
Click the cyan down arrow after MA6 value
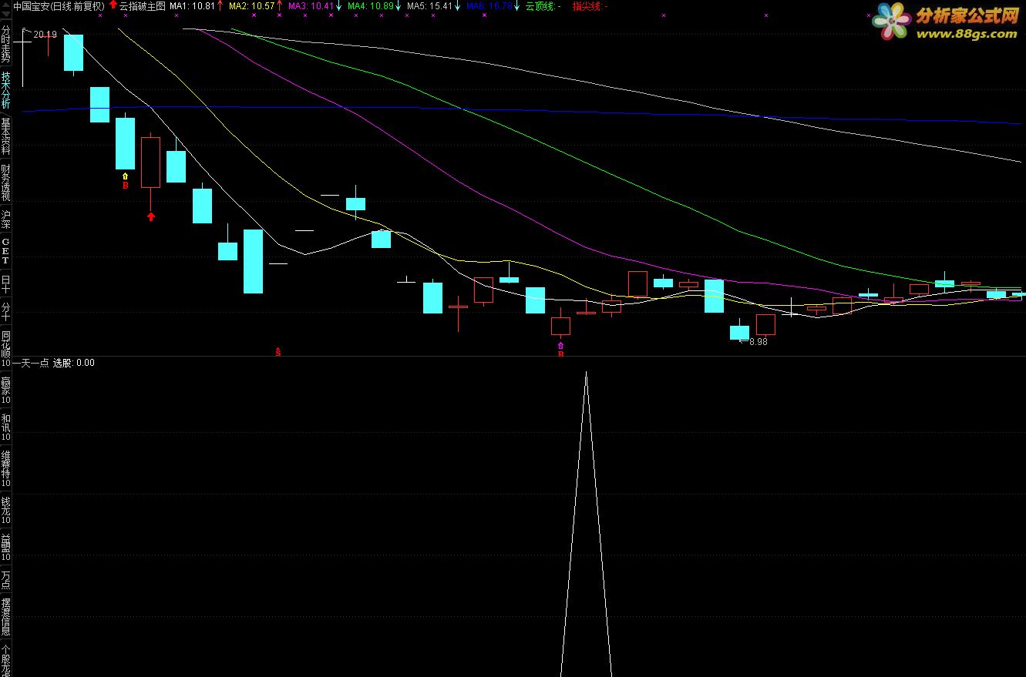click(516, 5)
